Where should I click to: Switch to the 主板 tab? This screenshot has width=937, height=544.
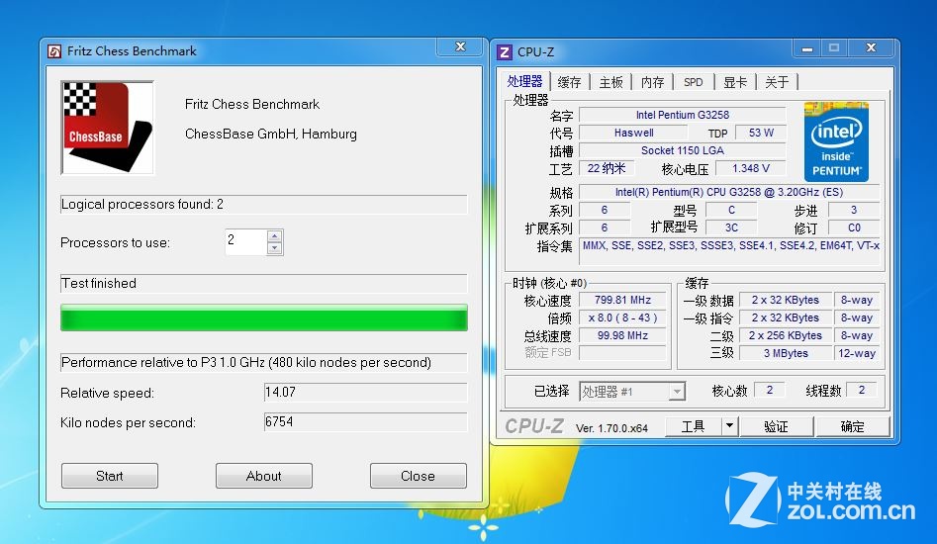[x=610, y=82]
